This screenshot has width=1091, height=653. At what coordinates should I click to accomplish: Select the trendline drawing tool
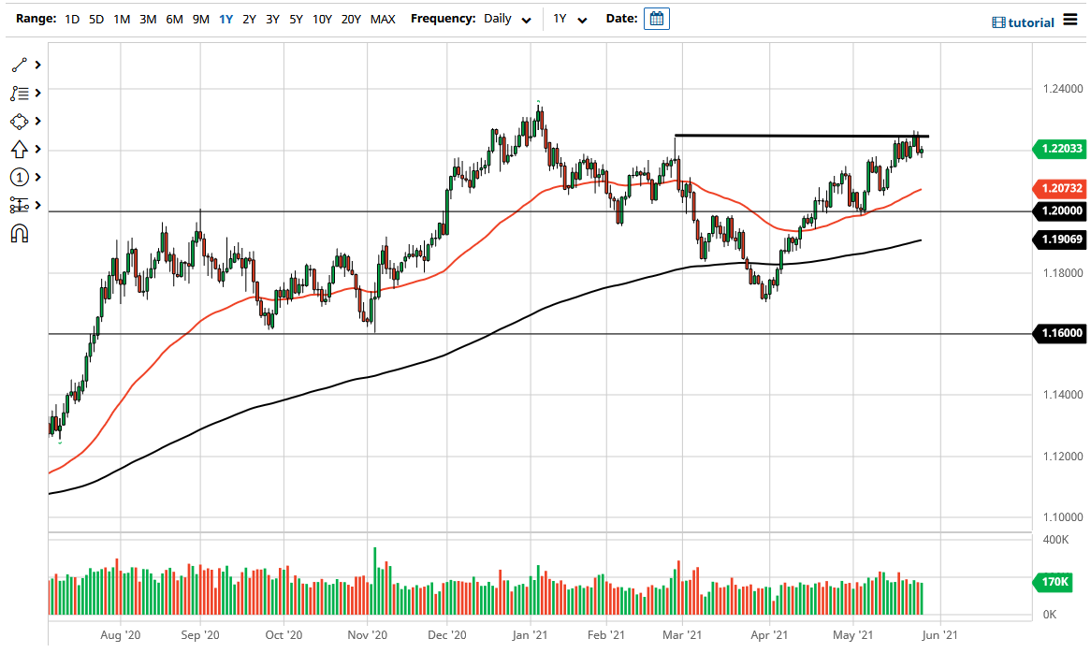click(19, 64)
